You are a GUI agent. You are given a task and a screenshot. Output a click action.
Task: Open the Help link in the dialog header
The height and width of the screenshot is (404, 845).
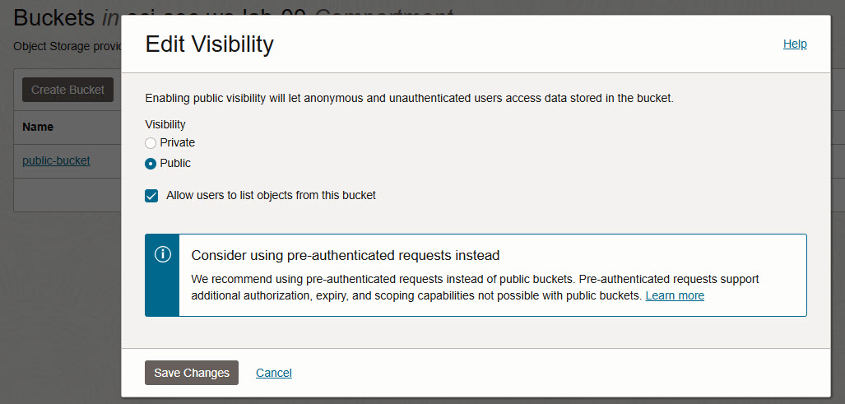coord(795,44)
